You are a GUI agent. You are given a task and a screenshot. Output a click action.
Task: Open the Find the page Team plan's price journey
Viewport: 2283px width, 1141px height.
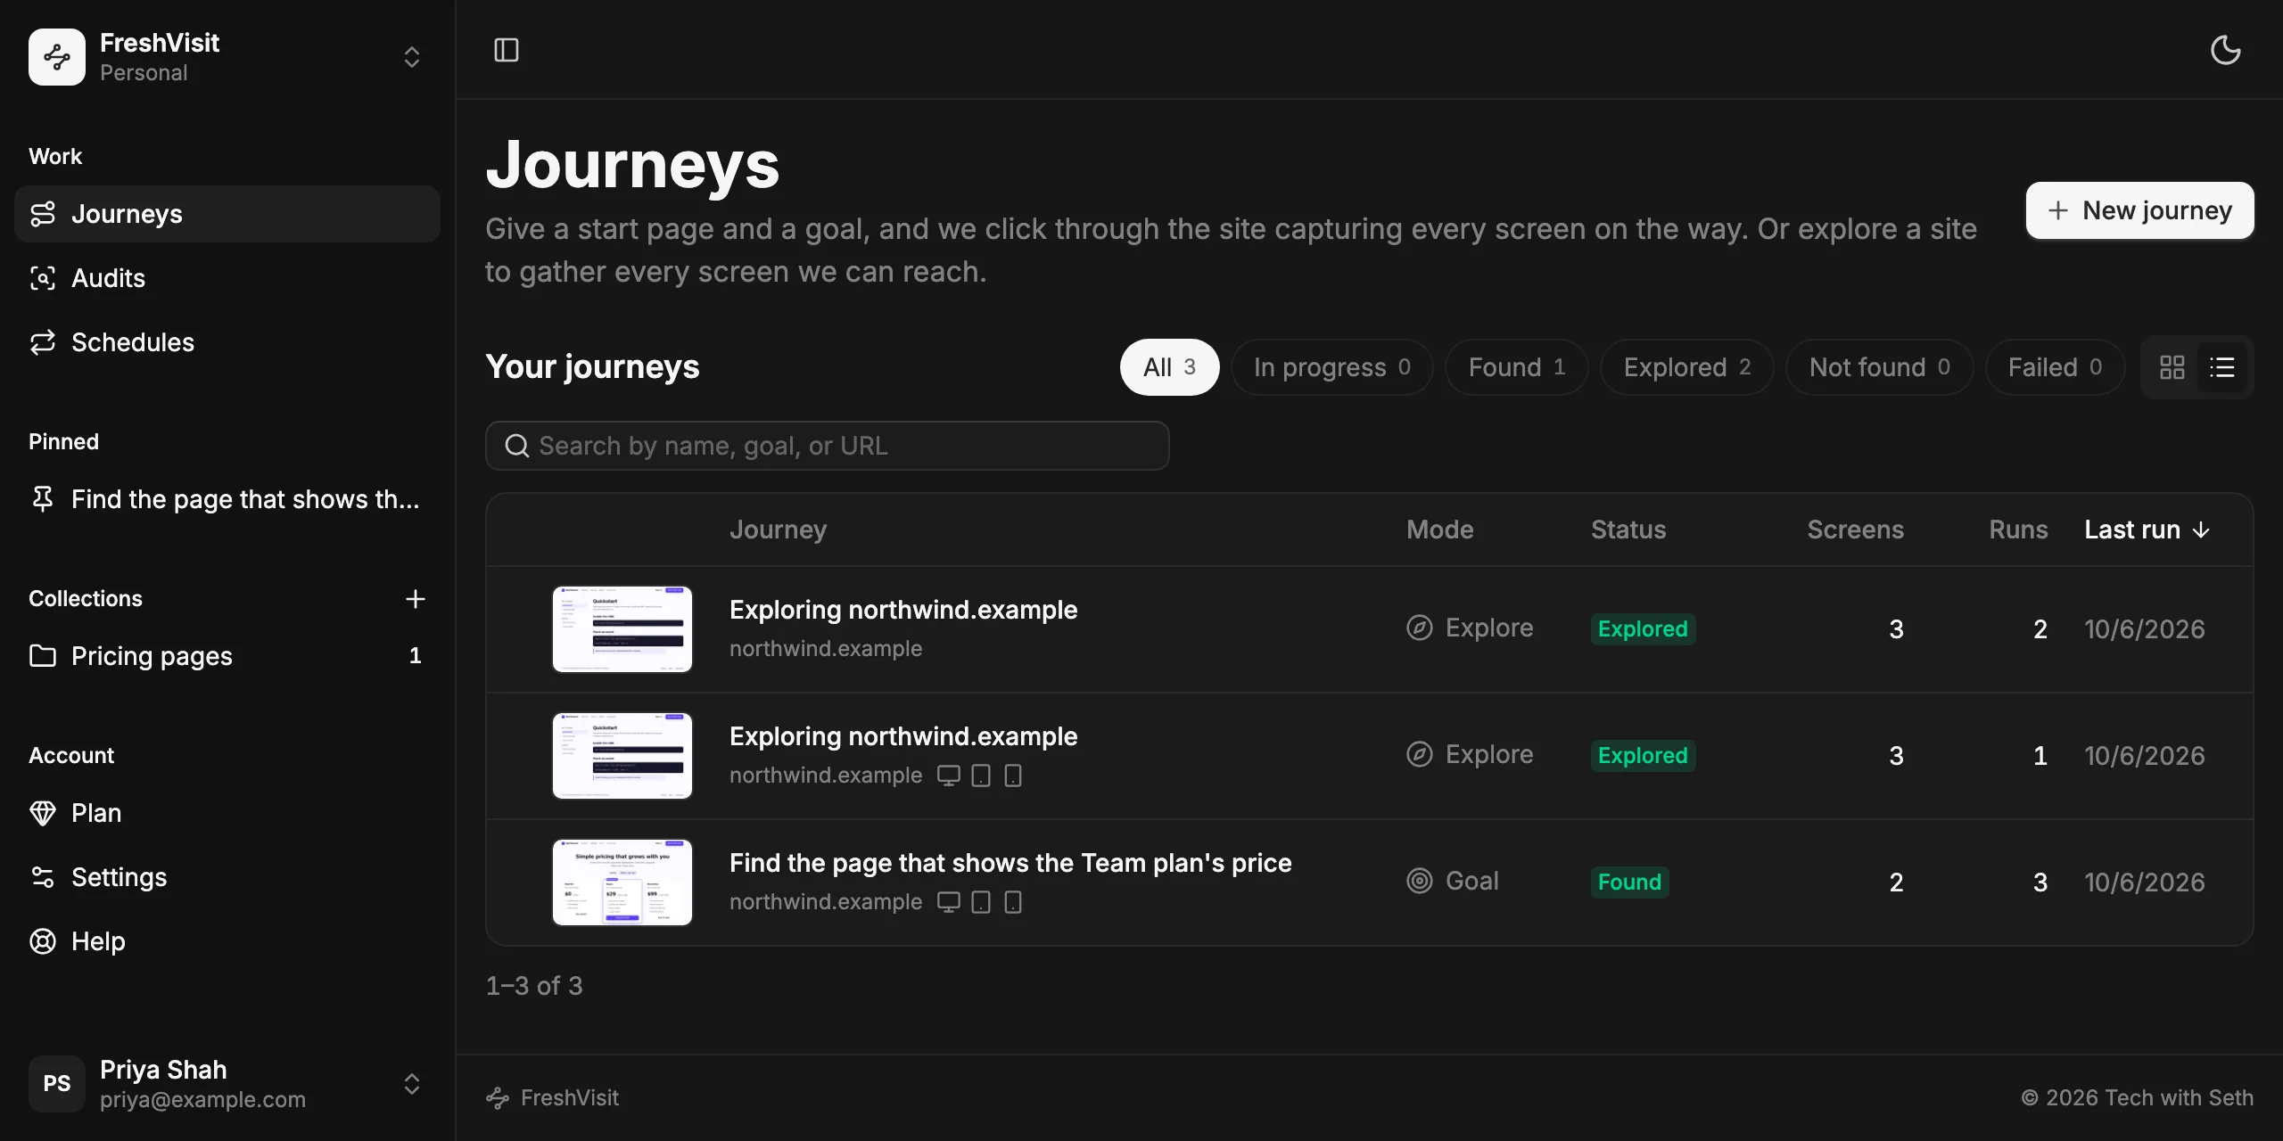[x=1010, y=863]
